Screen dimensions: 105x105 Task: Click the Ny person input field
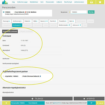pyautogui.click(x=79, y=12)
